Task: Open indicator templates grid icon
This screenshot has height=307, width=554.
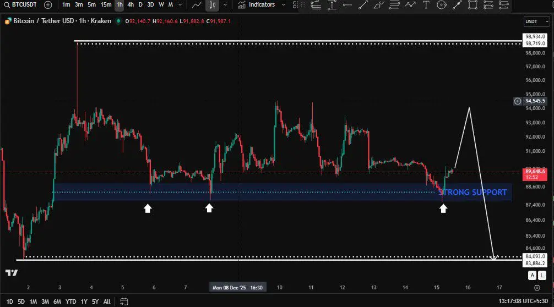Action: pyautogui.click(x=295, y=4)
